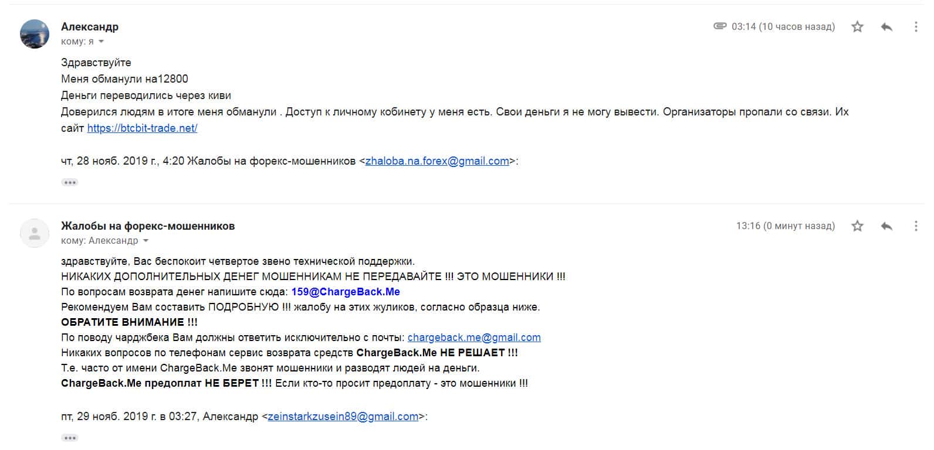Image resolution: width=934 pixels, height=450 pixels.
Task: Star the first email from Александр
Action: coord(857,27)
